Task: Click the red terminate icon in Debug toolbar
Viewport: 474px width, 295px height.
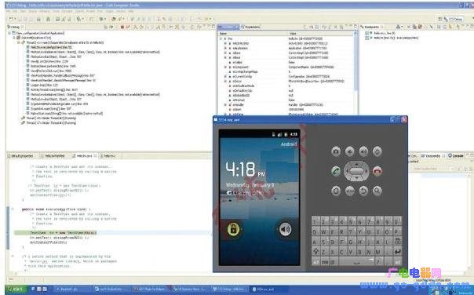Action: coord(122,27)
